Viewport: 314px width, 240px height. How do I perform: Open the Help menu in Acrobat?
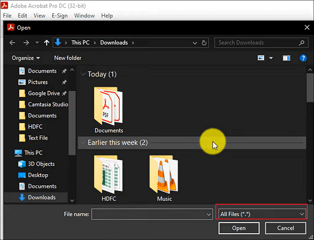[x=107, y=16]
